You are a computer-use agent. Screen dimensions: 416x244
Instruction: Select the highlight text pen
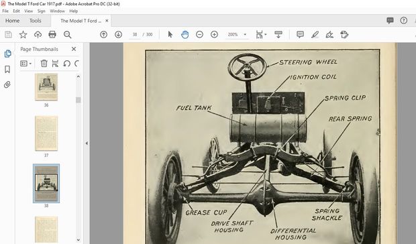(315, 34)
